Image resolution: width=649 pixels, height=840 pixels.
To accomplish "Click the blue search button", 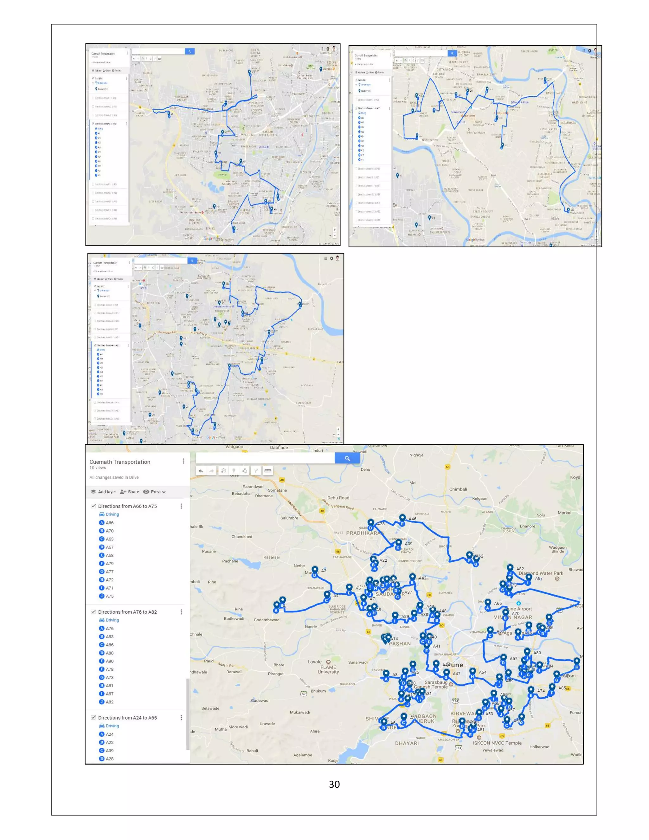I will (x=347, y=458).
